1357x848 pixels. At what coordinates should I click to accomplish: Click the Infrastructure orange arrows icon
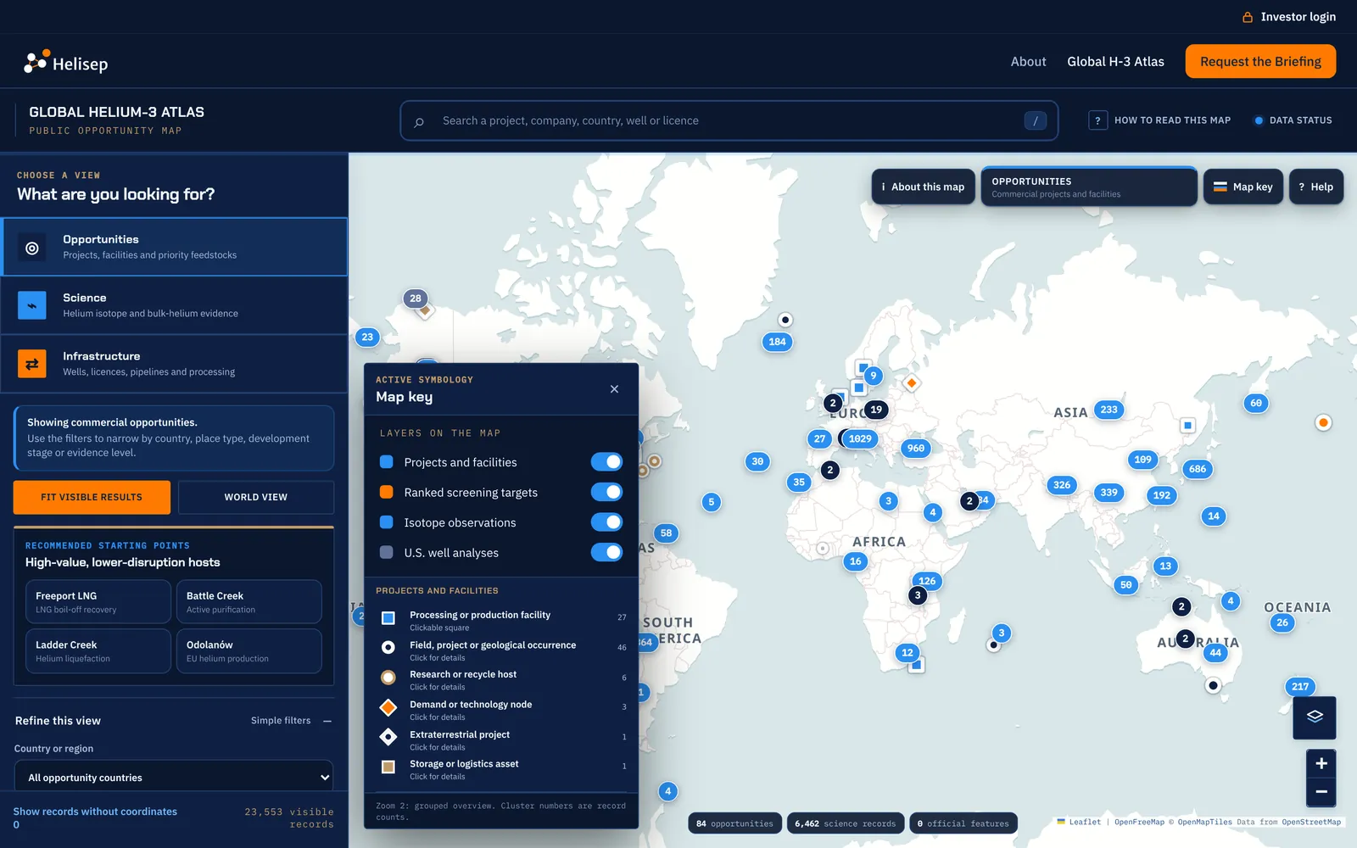(32, 364)
